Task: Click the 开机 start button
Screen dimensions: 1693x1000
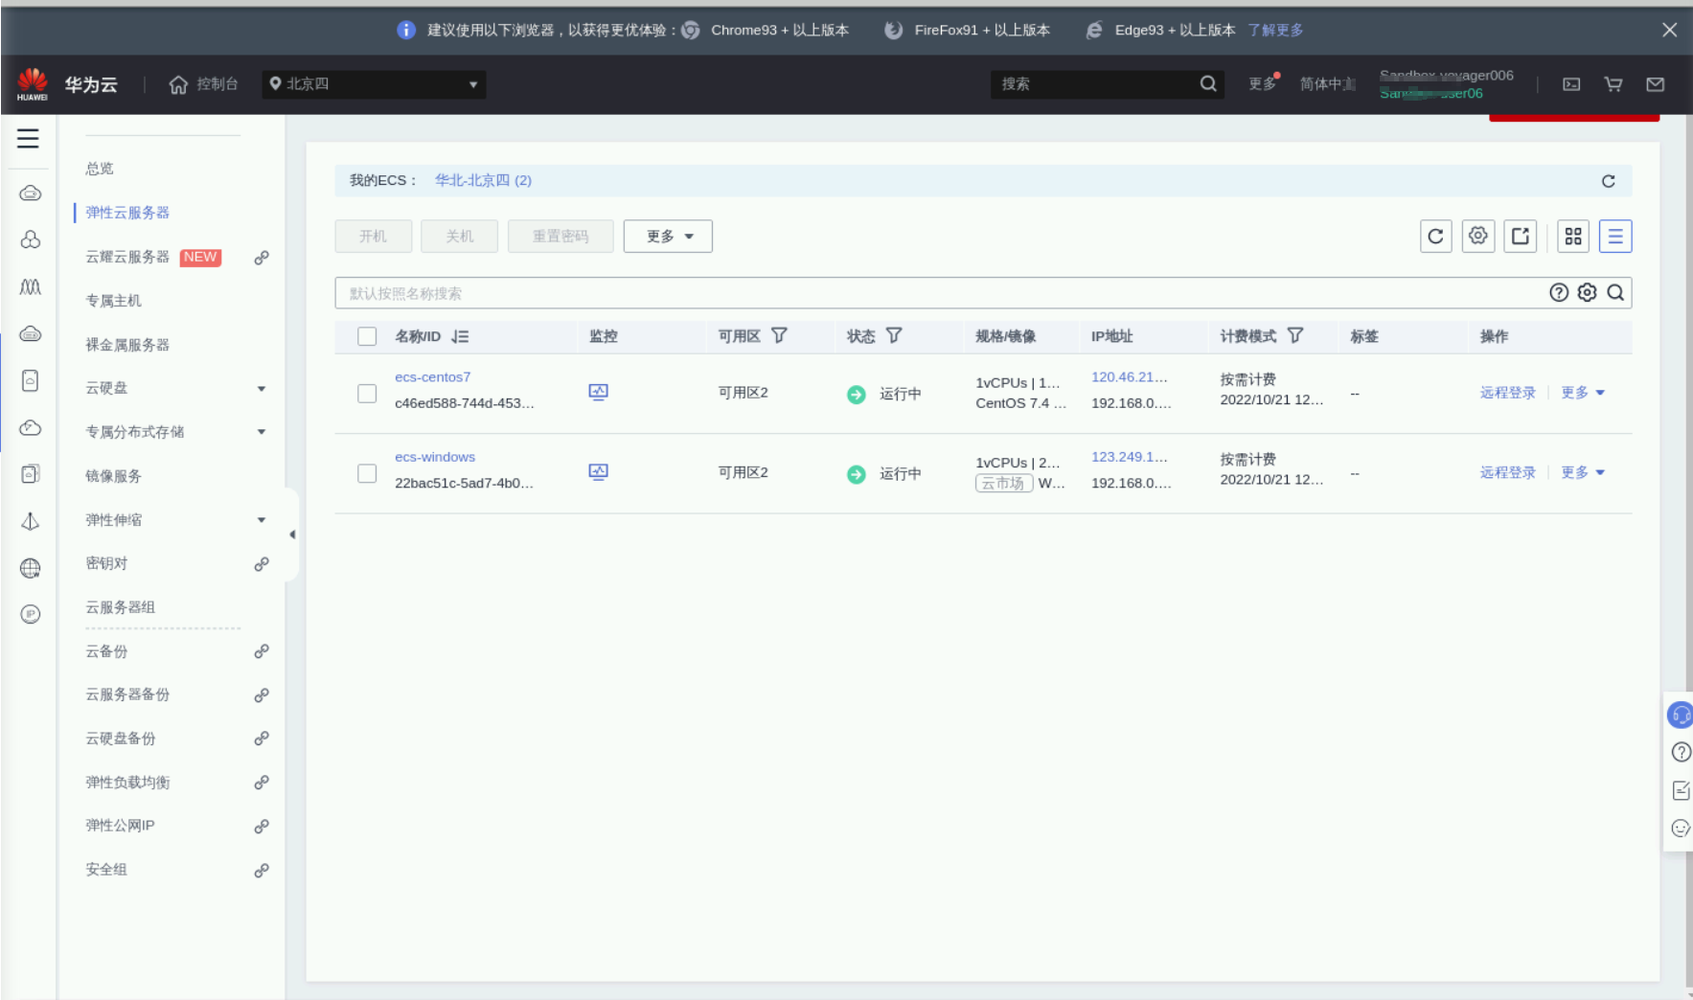Action: 374,237
